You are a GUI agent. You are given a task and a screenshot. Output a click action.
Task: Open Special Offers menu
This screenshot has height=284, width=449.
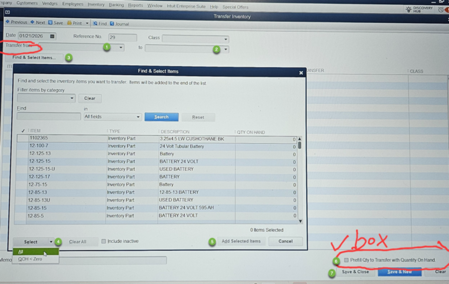pyautogui.click(x=235, y=7)
